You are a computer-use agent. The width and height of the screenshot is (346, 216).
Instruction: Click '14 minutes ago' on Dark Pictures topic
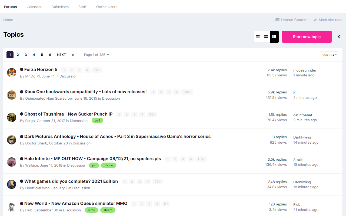pyautogui.click(x=306, y=142)
